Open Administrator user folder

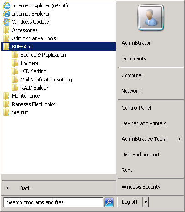pyautogui.click(x=136, y=43)
